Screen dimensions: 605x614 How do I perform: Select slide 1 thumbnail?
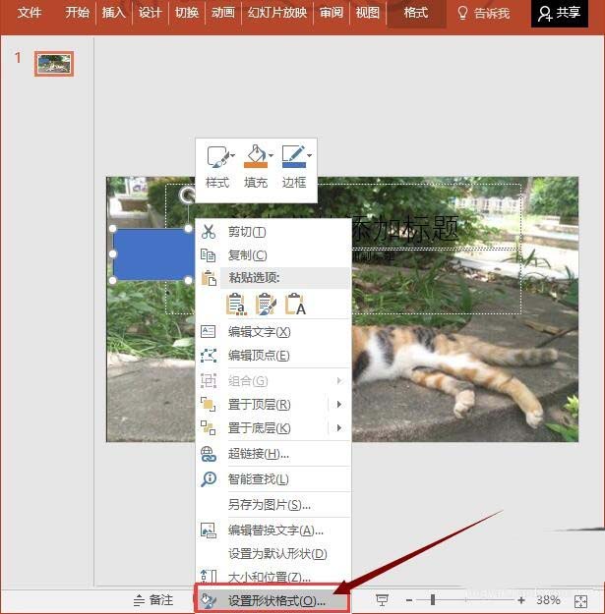pyautogui.click(x=54, y=64)
